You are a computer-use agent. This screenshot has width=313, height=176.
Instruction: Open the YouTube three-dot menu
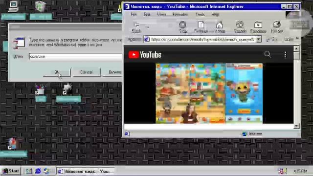[285, 55]
